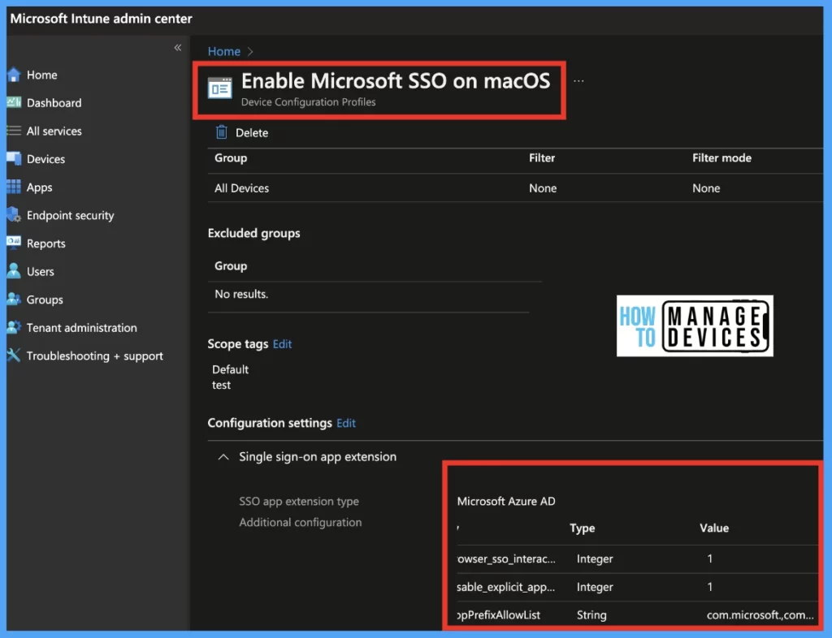Screen dimensions: 832x638
Task: Click the All services list icon
Action: coord(14,131)
